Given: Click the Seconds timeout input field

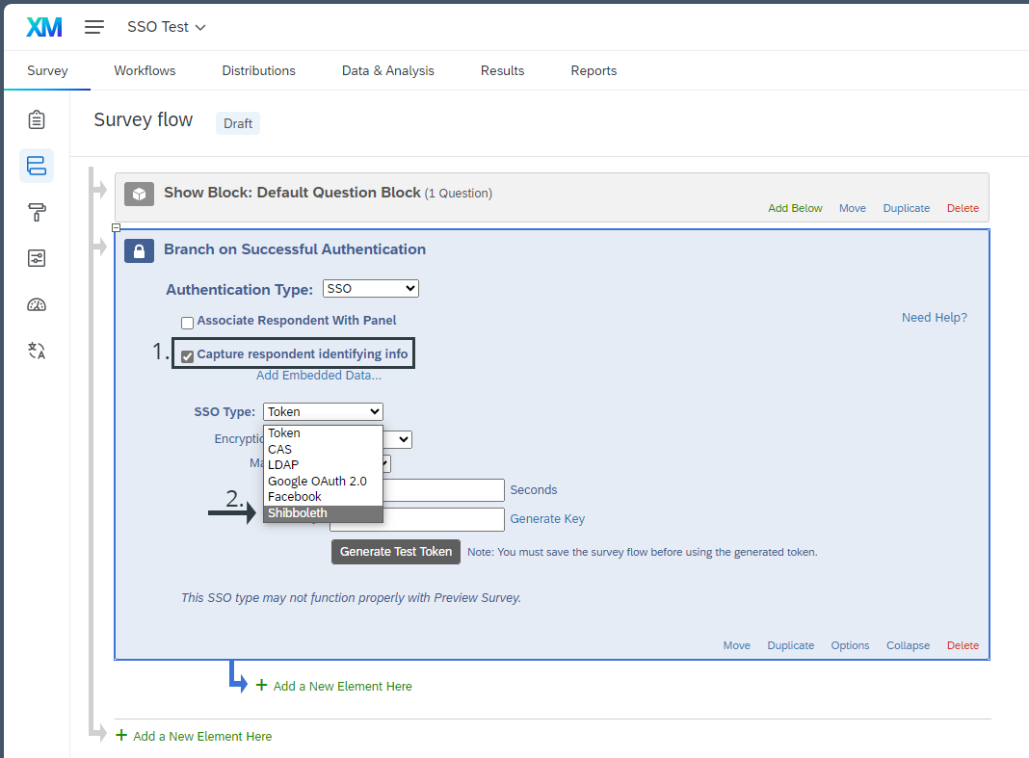Looking at the screenshot, I should [x=445, y=490].
